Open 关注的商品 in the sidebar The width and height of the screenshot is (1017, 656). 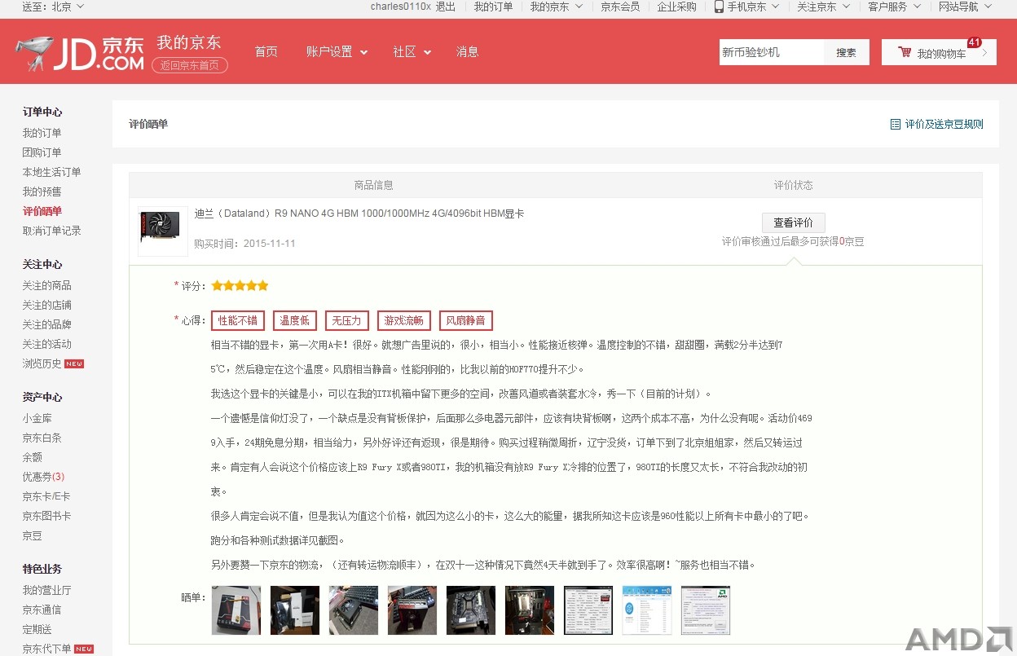pos(46,285)
